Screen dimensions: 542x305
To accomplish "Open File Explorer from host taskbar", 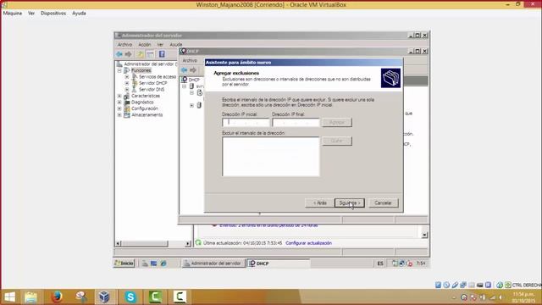I will pos(30,297).
